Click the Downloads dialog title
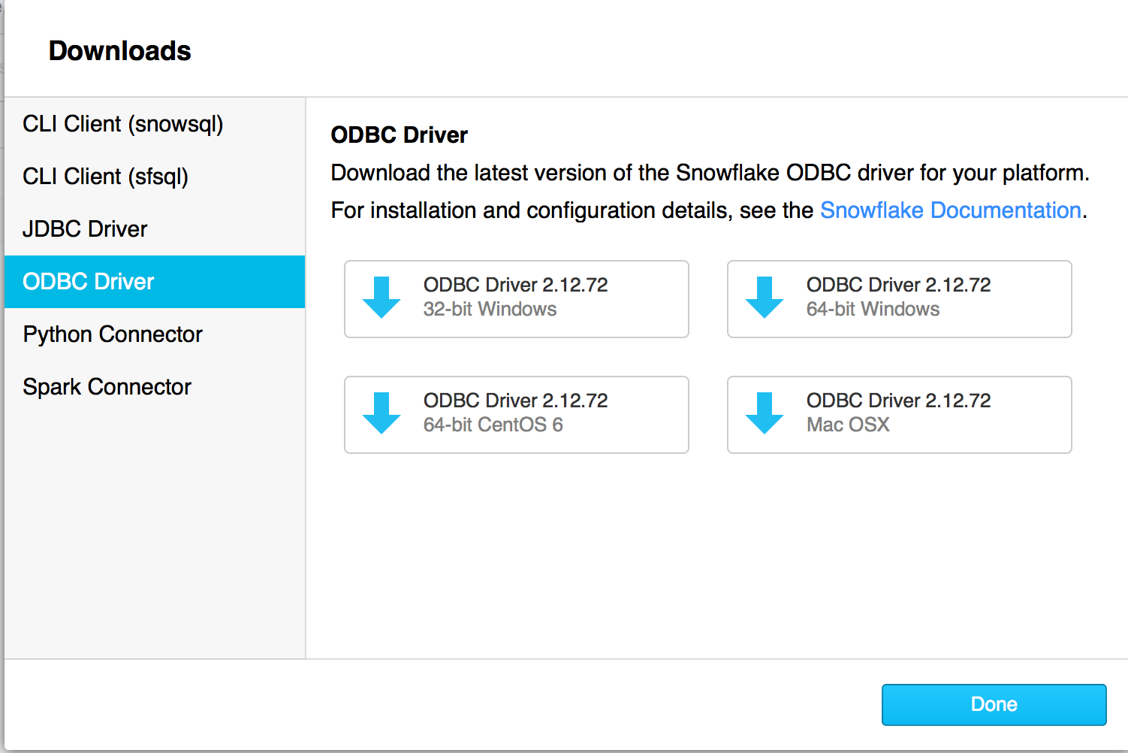Screen dimensions: 1128x753 point(119,51)
